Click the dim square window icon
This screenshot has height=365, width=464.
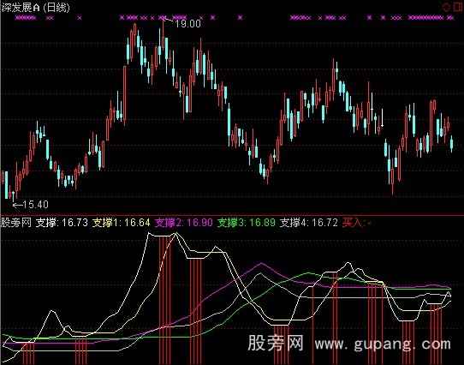tap(458, 8)
